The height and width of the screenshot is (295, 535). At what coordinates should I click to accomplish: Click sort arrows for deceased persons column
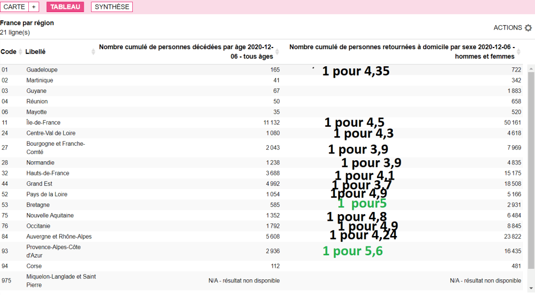(278, 52)
